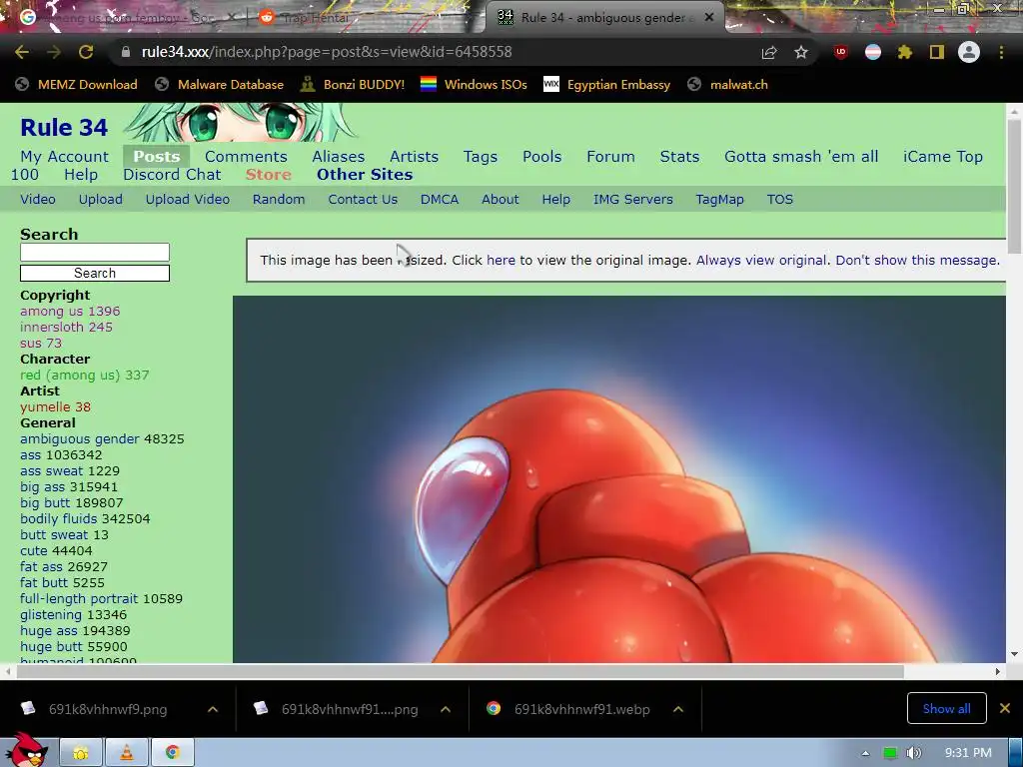
Task: Click Don't show this message link
Action: [x=917, y=261]
